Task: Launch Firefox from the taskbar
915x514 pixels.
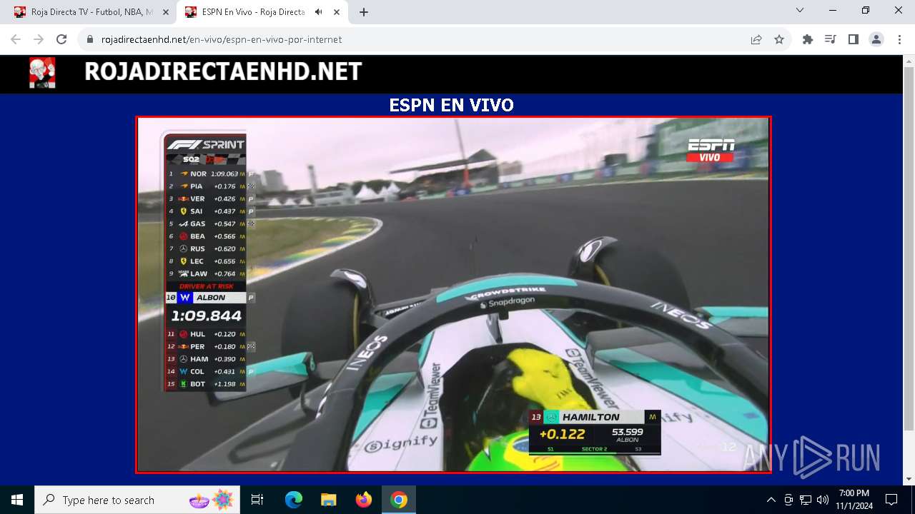Action: (364, 500)
